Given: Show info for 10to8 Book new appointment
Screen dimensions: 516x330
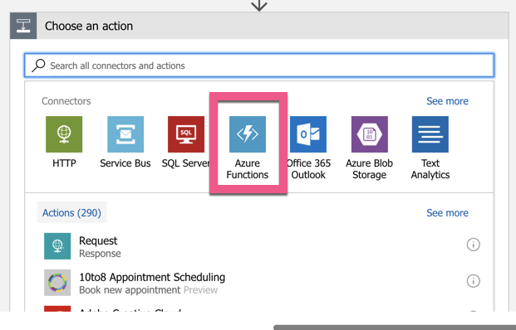Looking at the screenshot, I should (x=474, y=281).
